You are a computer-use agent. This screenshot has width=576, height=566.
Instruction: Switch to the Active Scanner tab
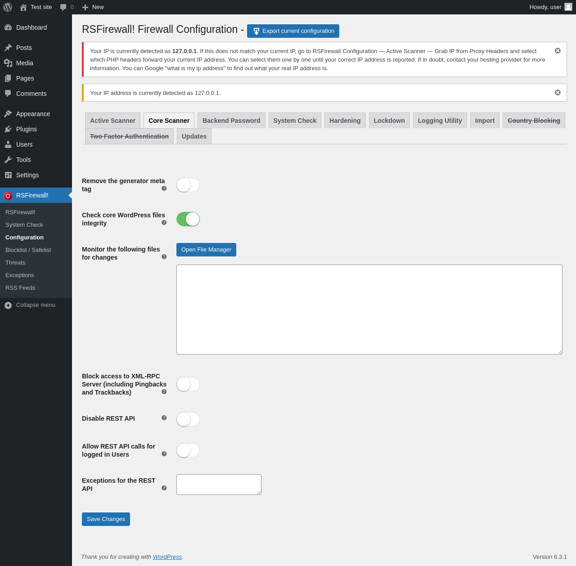tap(112, 121)
